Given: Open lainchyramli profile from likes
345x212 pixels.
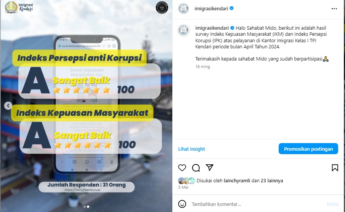Looking at the screenshot, I should pyautogui.click(x=237, y=180).
